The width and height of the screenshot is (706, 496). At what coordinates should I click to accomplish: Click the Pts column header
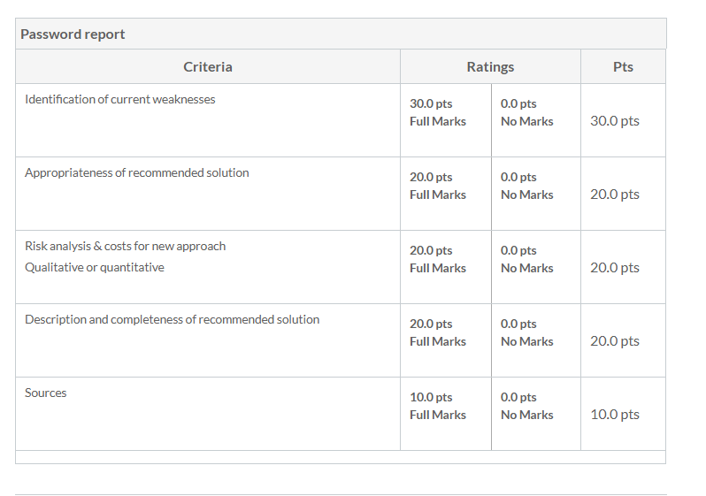tap(623, 66)
